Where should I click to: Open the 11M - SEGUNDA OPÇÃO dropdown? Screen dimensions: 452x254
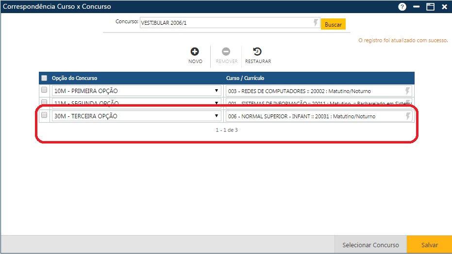(217, 102)
